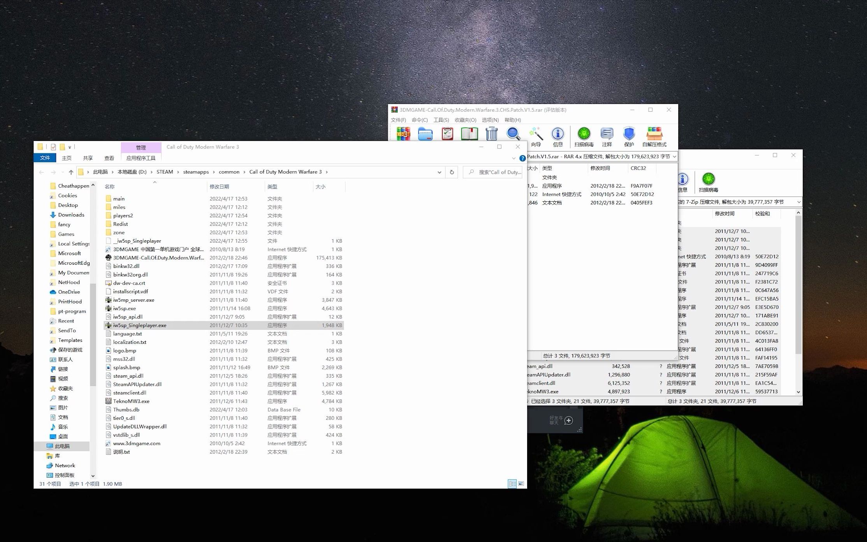The image size is (867, 542).
Task: Select the iw5sp.exe file
Action: pos(223,308)
